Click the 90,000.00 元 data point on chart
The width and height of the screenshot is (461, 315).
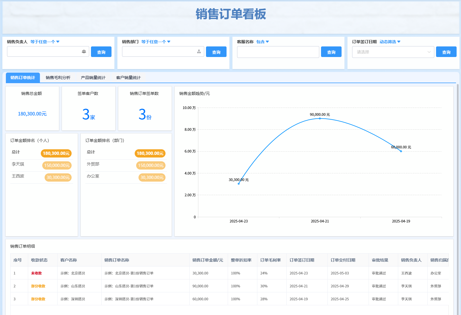[x=320, y=118]
